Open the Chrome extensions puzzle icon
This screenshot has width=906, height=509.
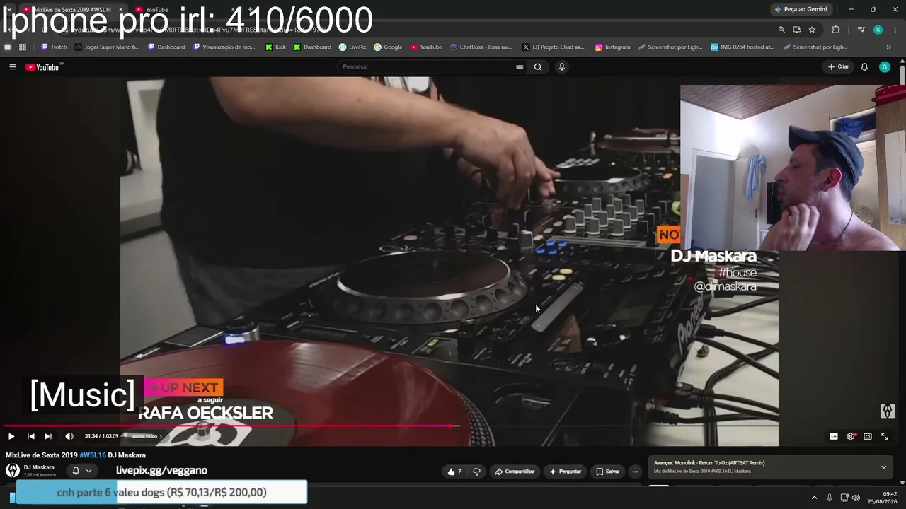tap(836, 30)
